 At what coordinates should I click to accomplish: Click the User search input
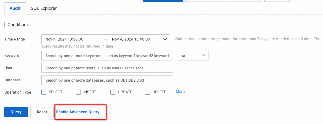107,68
